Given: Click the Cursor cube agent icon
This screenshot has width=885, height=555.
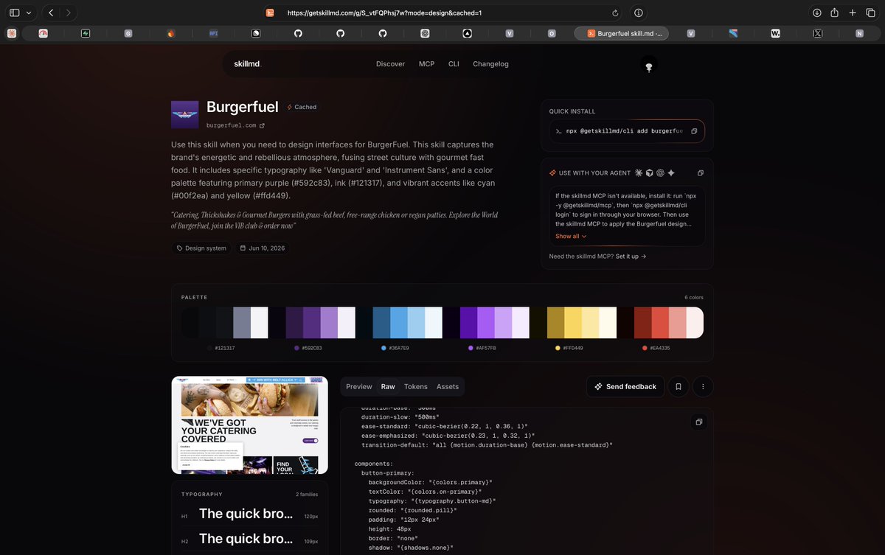Looking at the screenshot, I should tap(650, 172).
